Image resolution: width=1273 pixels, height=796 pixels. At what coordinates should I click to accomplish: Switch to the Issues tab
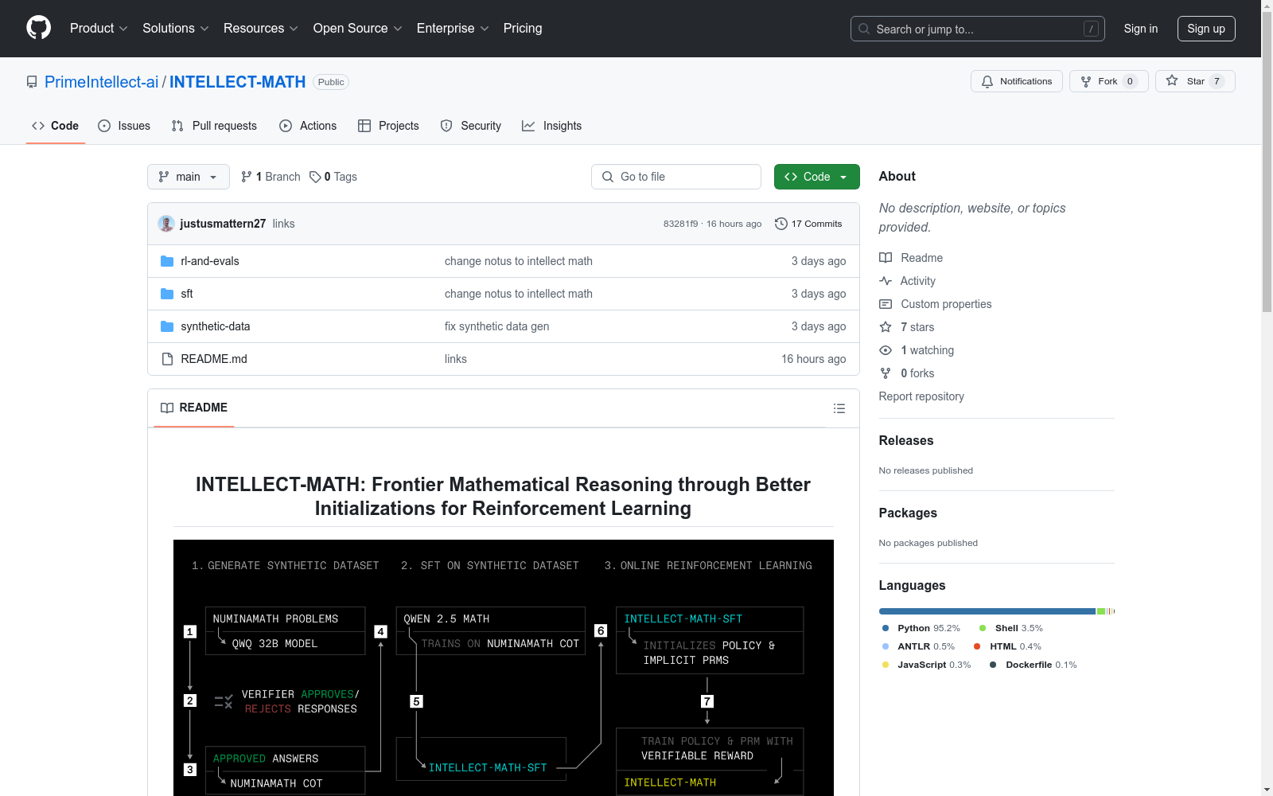click(x=124, y=126)
